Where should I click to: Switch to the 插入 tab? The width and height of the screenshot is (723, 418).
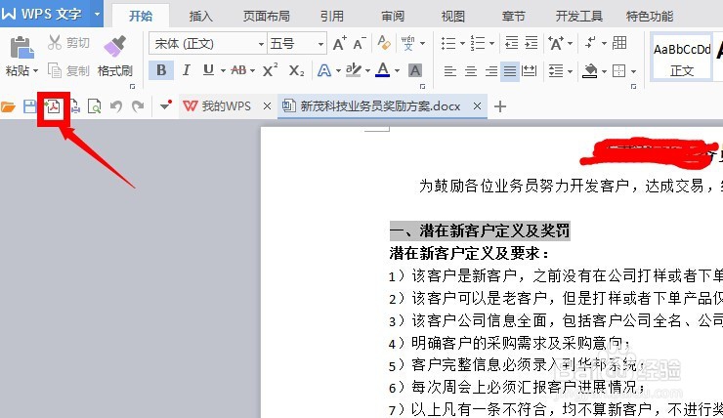(201, 17)
